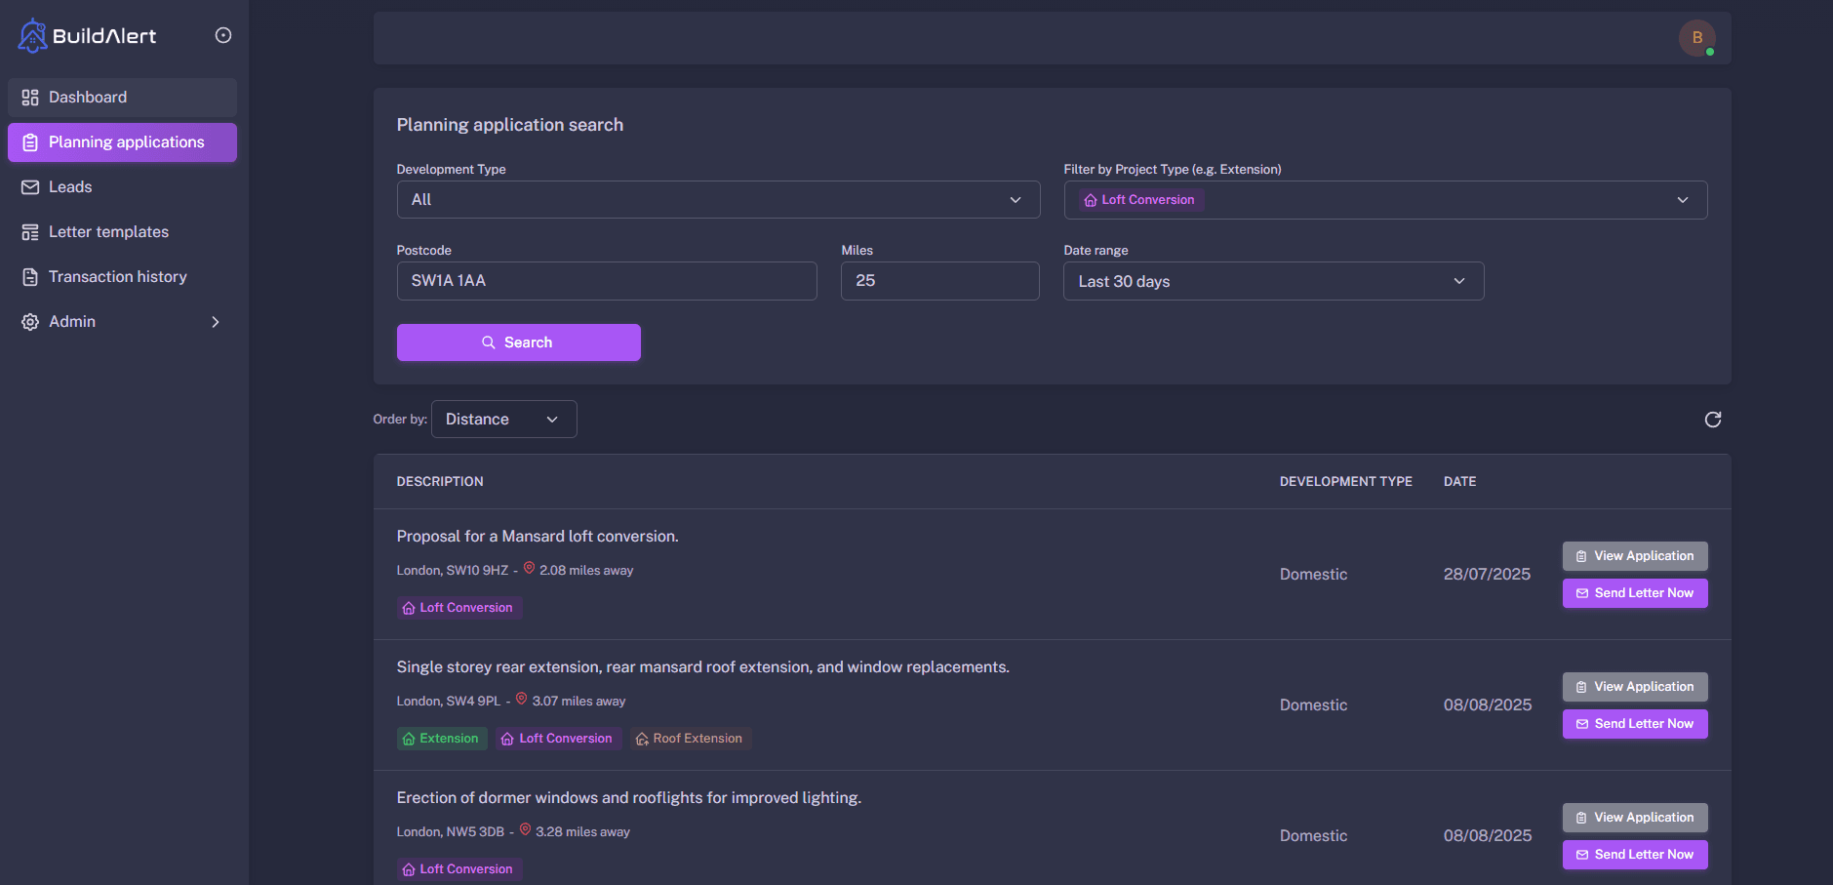Click the Postcode input field
Screen dimensions: 1833x885
606,281
